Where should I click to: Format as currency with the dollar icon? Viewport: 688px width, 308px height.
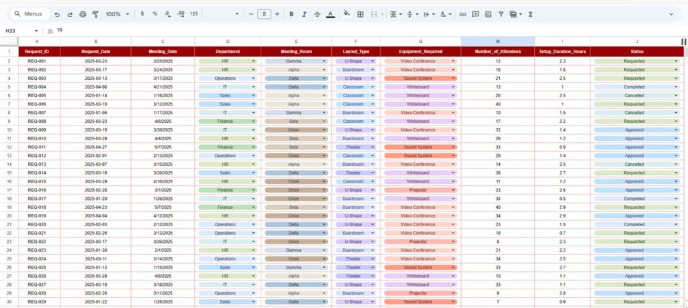point(142,14)
